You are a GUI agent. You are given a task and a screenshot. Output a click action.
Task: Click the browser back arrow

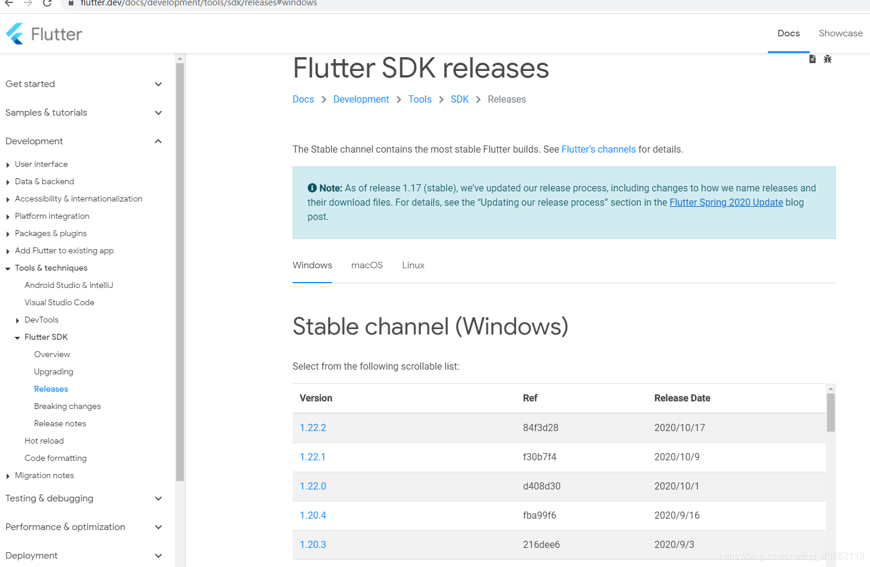tap(9, 3)
